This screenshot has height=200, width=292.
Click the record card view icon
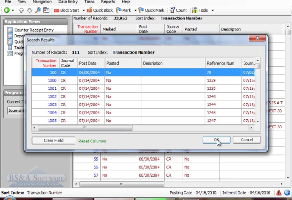pyautogui.click(x=46, y=10)
